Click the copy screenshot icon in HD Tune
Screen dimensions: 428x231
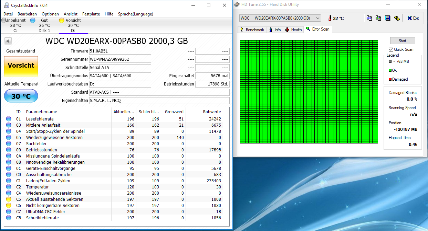[x=378, y=18]
